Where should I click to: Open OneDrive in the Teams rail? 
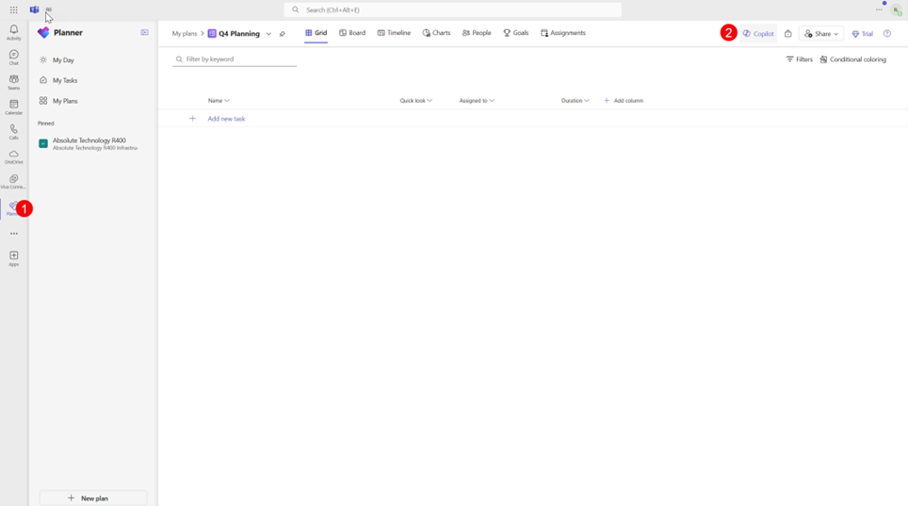[x=14, y=157]
